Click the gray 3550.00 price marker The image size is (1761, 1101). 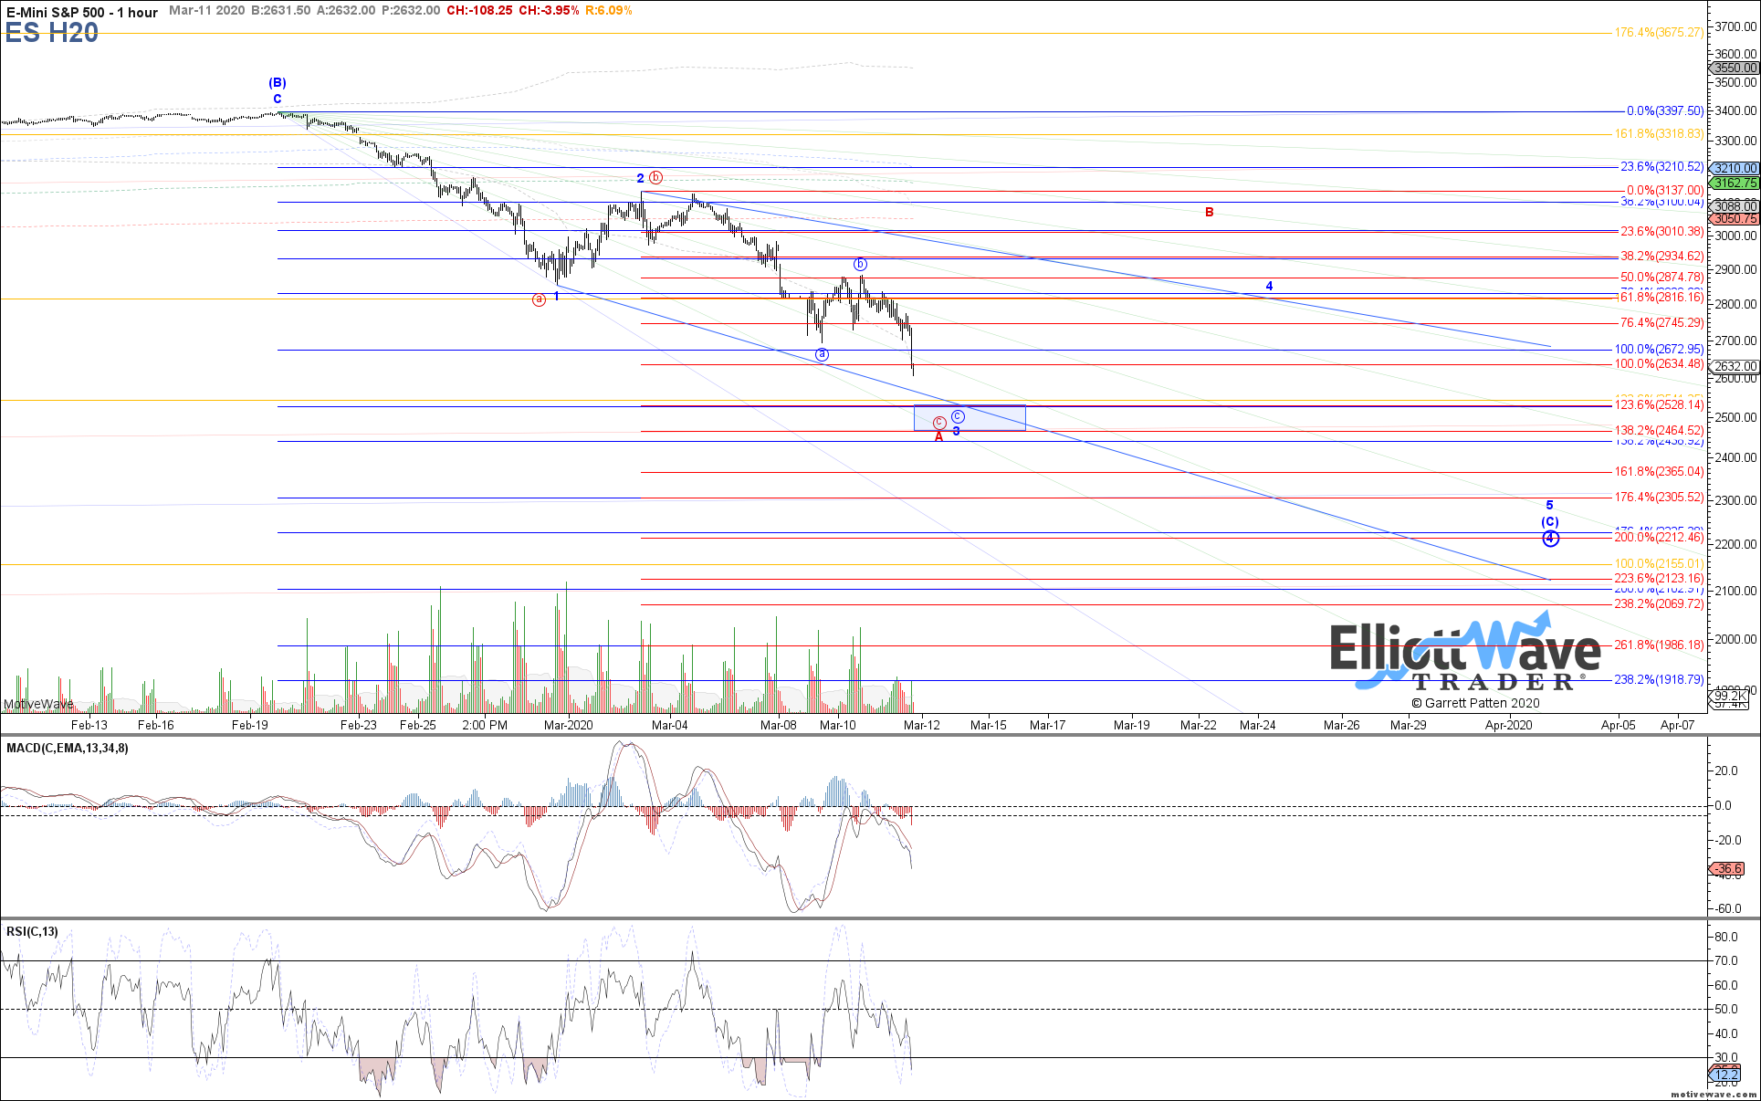pyautogui.click(x=1733, y=68)
